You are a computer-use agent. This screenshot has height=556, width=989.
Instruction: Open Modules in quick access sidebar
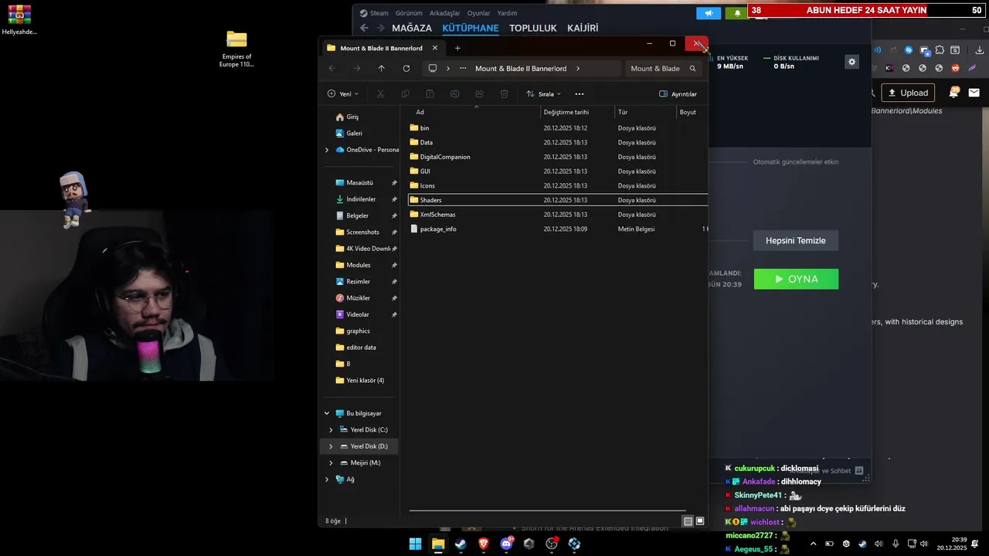pos(359,265)
